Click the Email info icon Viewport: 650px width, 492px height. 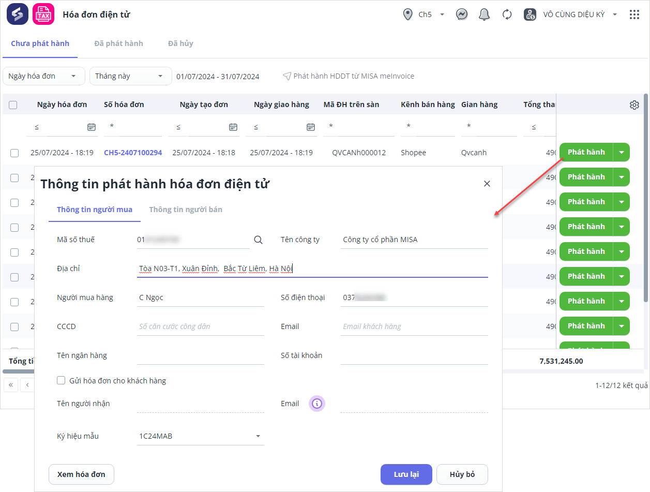pos(317,404)
